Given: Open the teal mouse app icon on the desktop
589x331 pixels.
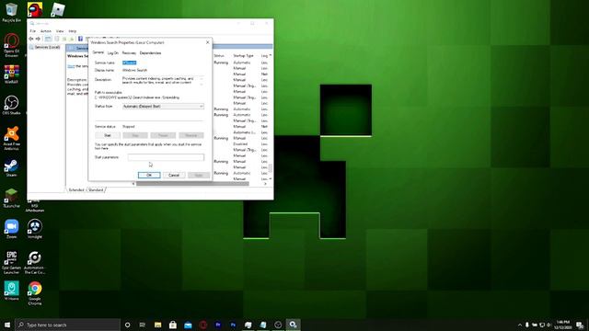Looking at the screenshot, I should coord(11,291).
